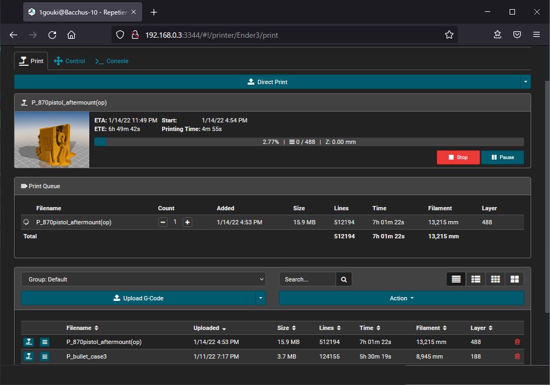Open the details menu icon for P_870pistol_aftermount(op)
The width and height of the screenshot is (550, 385).
tap(44, 342)
